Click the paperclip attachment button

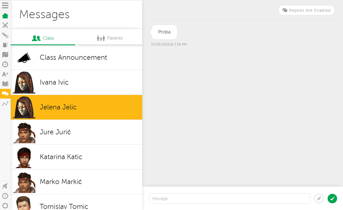pos(319,199)
